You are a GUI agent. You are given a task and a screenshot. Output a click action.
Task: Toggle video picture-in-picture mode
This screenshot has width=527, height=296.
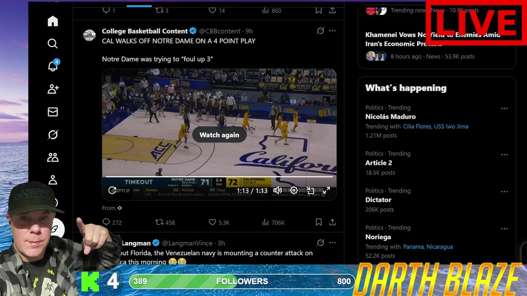(x=310, y=190)
